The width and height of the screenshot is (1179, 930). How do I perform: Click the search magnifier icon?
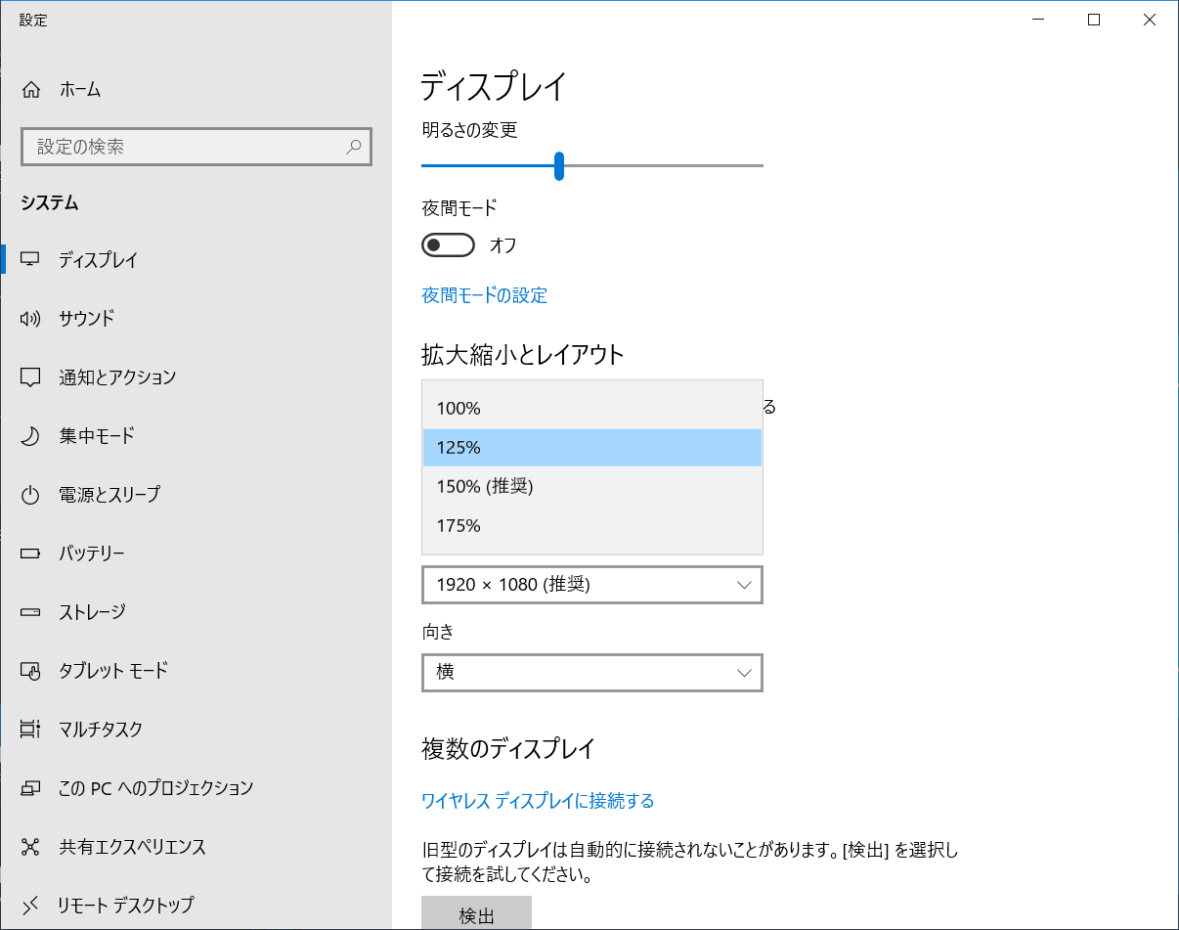pos(354,148)
